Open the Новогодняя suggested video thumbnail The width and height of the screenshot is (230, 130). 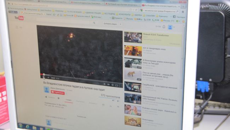pyautogui.click(x=133, y=121)
